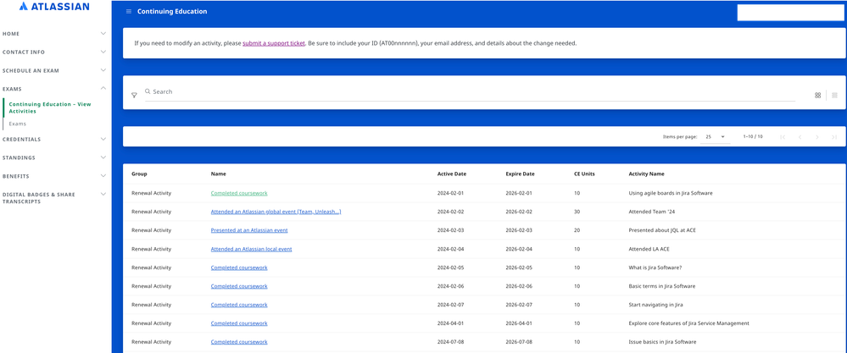Open the submit a support ticket link
Viewport: 847px width, 353px height.
(x=274, y=43)
